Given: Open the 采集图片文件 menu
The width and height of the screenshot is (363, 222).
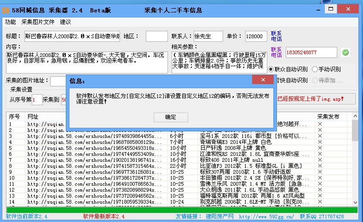Looking at the screenshot, I should (x=38, y=22).
